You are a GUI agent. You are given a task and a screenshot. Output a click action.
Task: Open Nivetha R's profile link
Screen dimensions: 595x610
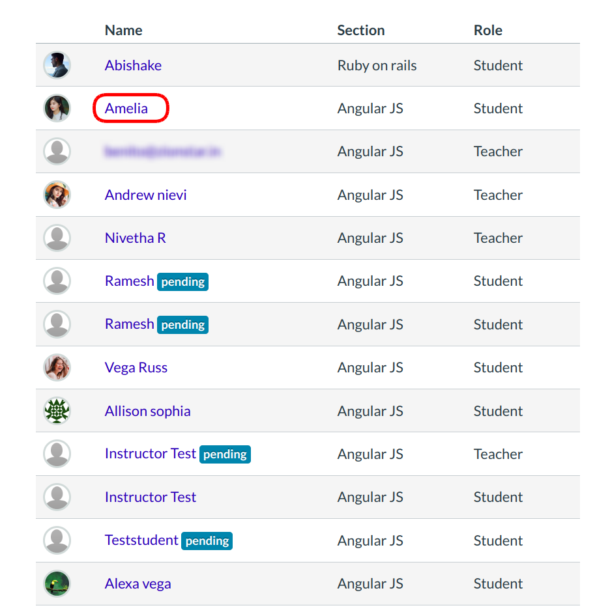[x=135, y=238]
